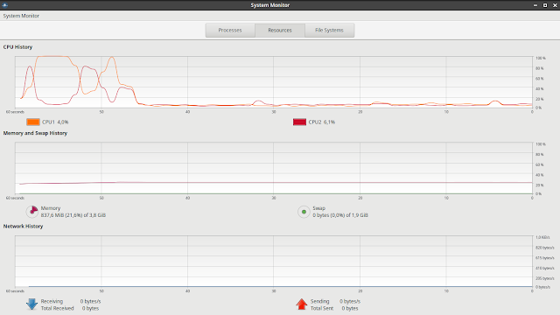Viewport: 560px width, 315px height.
Task: Click the Receiving label
Action: point(52,301)
